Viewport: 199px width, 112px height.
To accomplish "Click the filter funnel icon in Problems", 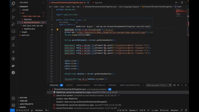I will tap(170, 85).
